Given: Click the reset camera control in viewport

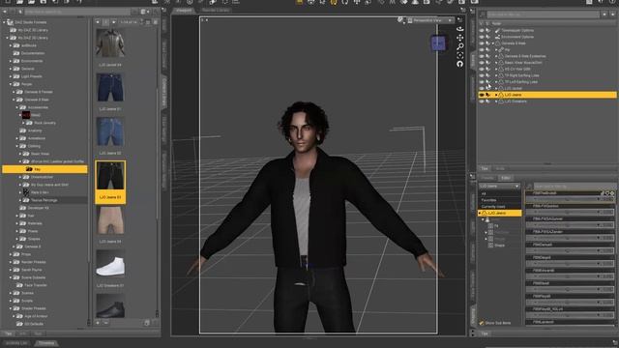Looking at the screenshot, I should (x=460, y=64).
